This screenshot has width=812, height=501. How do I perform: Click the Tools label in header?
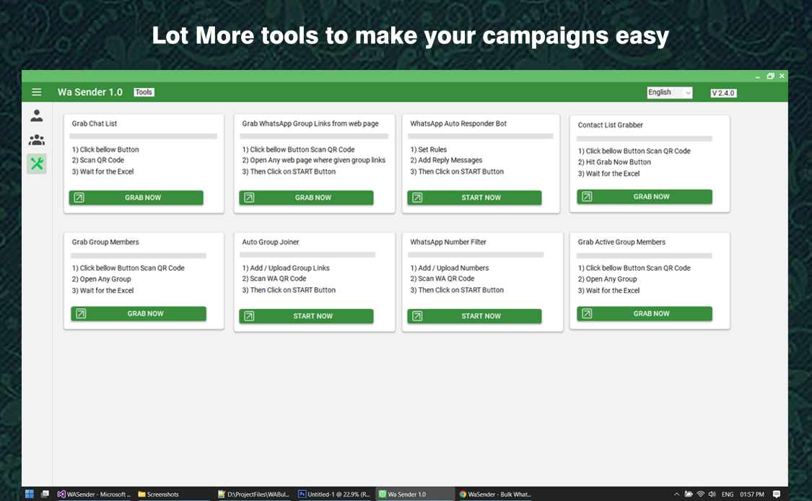(144, 92)
